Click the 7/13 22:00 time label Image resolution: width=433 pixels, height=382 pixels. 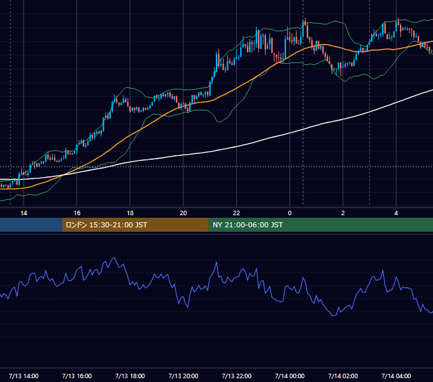(x=237, y=376)
